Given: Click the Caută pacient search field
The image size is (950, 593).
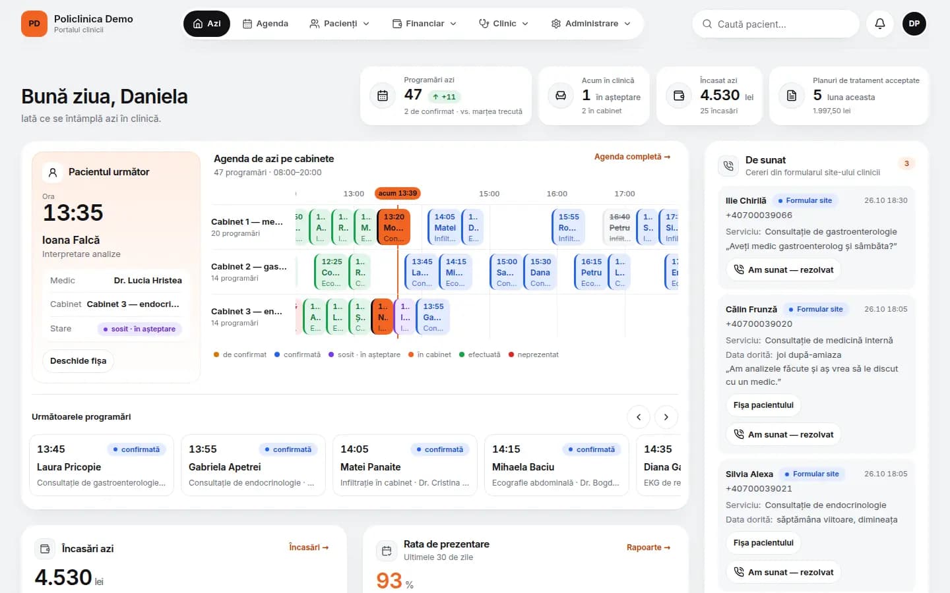Looking at the screenshot, I should (x=776, y=24).
